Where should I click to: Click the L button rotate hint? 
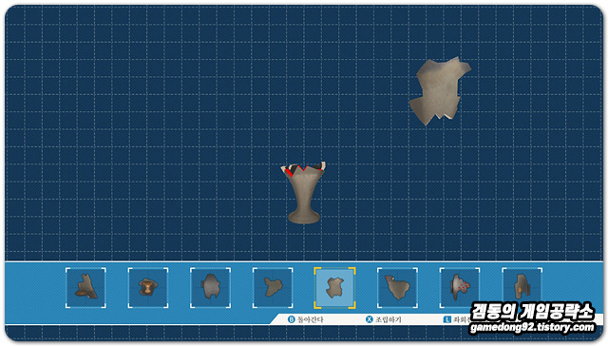(x=457, y=319)
